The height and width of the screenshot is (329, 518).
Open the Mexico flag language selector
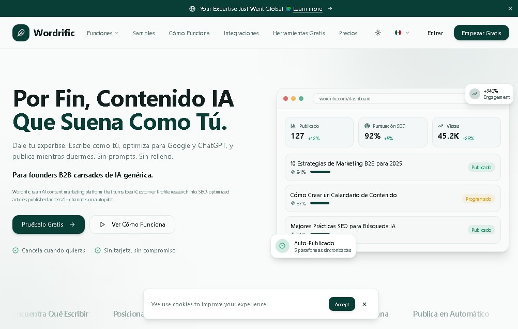(x=402, y=33)
